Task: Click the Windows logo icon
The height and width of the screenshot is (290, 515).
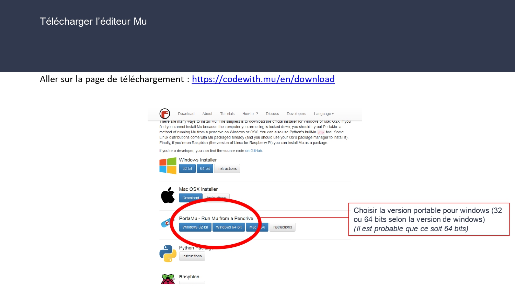Action: tap(168, 166)
